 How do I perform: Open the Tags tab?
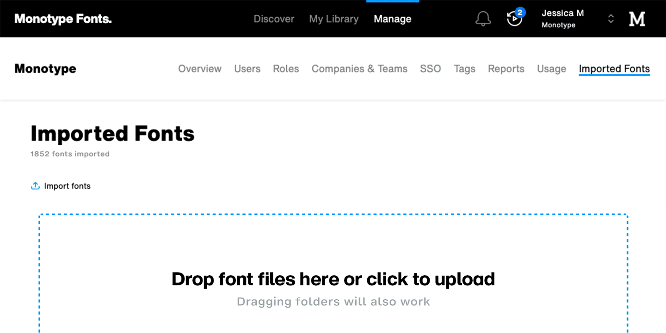click(x=464, y=69)
